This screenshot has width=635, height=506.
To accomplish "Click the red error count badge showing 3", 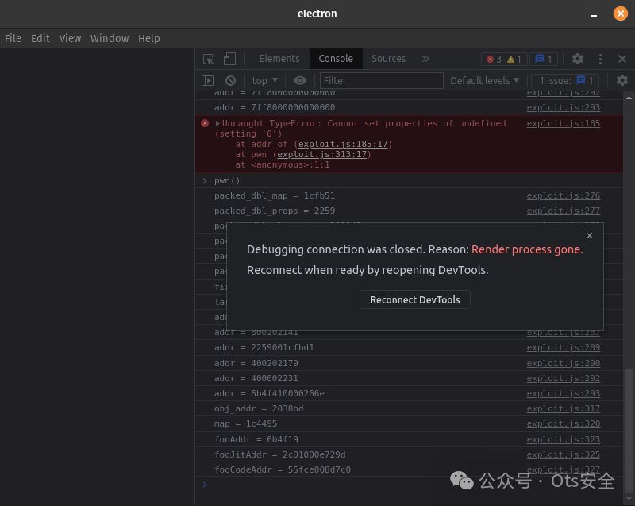I will click(x=494, y=59).
